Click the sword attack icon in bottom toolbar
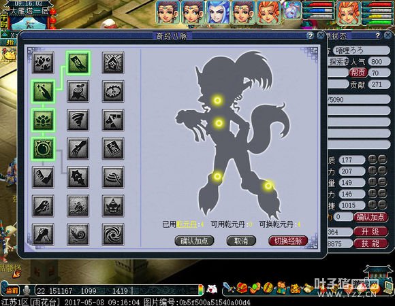Viewport: 395px width, 306px height. click(229, 288)
